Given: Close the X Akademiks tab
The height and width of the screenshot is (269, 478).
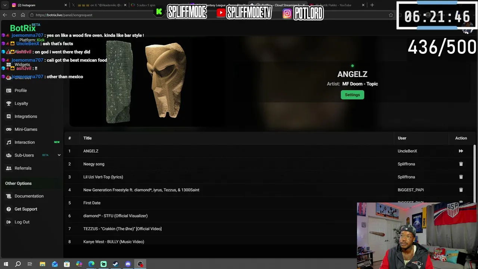Looking at the screenshot, I should pyautogui.click(x=125, y=5).
